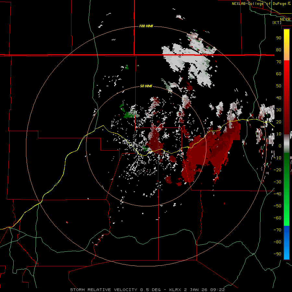Screen dimensions: 292x292
Task: Click the 09:22 timestamp in the footer
Action: 217,290
